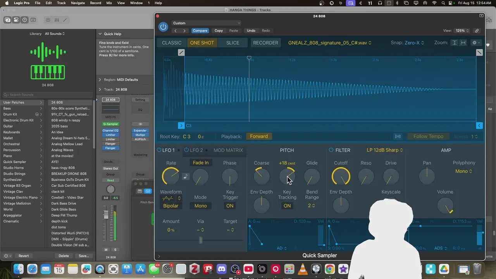Viewport: 496px width, 279px height.
Task: Open the Playback Forward dropdown
Action: (x=259, y=136)
